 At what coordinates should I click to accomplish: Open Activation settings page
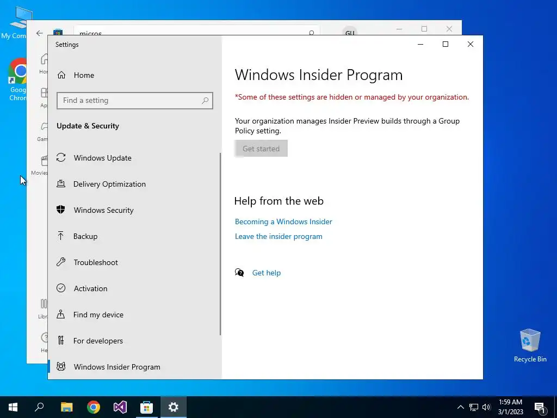(x=134, y=288)
